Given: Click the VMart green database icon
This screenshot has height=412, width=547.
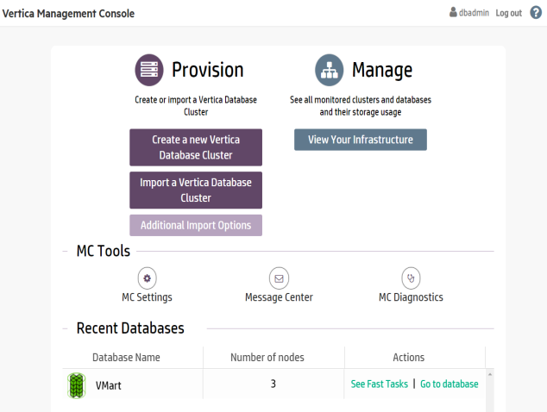Looking at the screenshot, I should [x=77, y=385].
